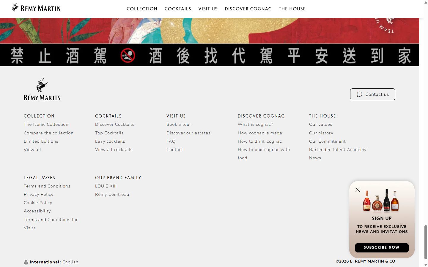Screen dimensions: 428x267
Task: Open What is cognac? link
Action: pos(255,124)
